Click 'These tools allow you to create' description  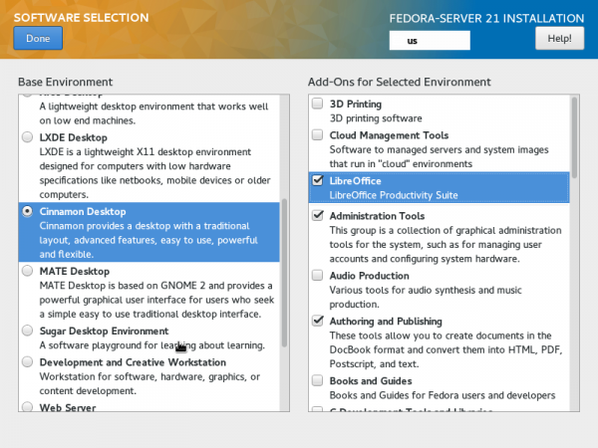[446, 349]
